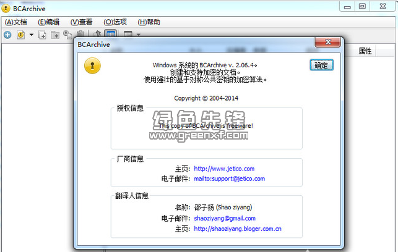
Task: Click the up one level arrow icon
Action: pos(97,34)
